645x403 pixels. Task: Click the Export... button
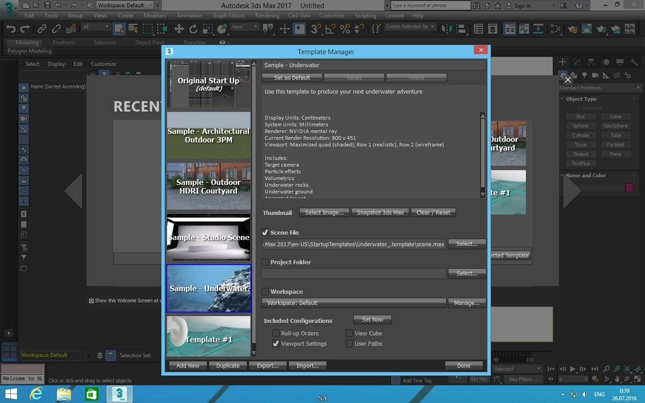point(267,366)
